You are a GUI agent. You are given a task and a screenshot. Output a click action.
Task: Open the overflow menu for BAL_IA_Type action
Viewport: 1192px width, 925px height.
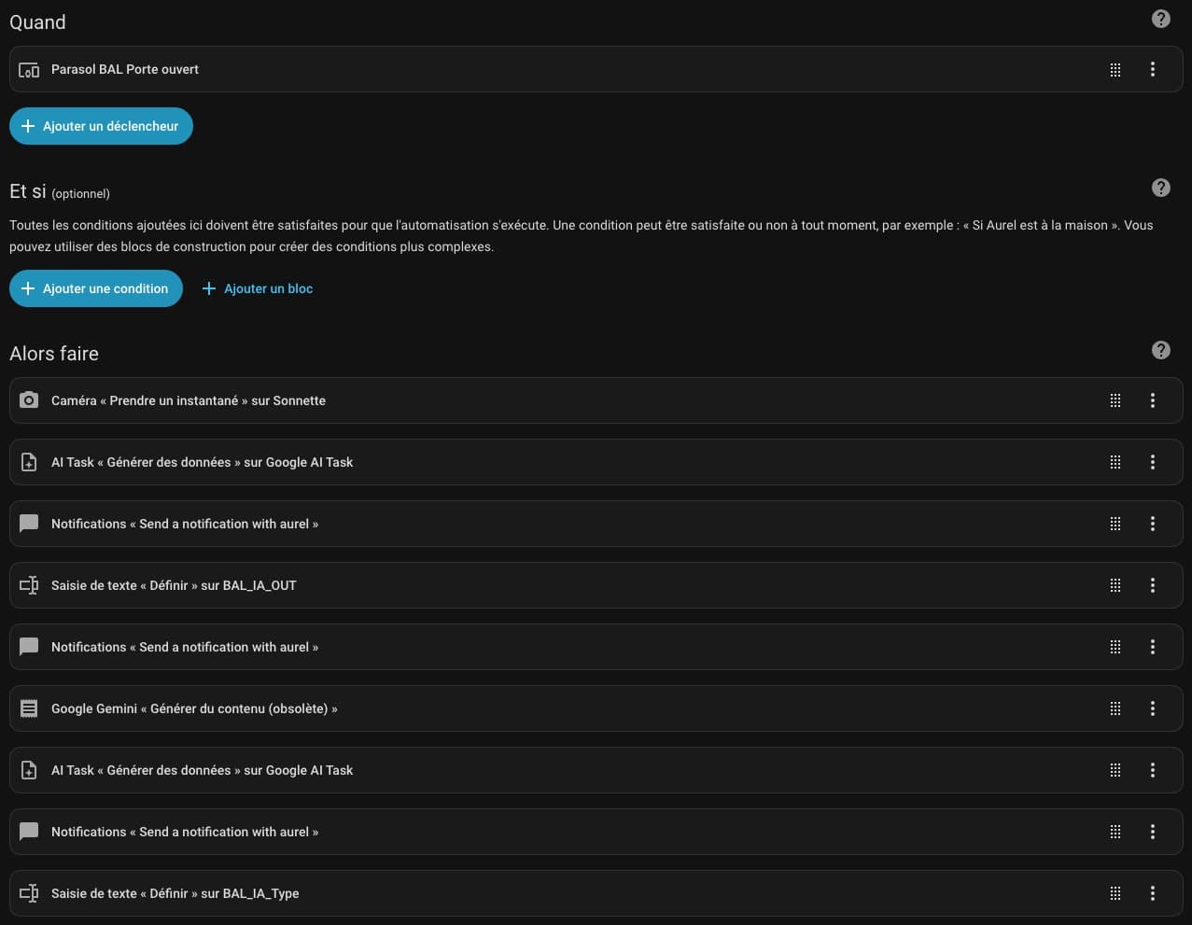1152,893
